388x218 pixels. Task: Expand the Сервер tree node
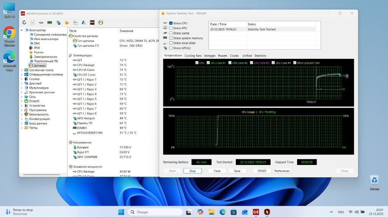(22, 79)
